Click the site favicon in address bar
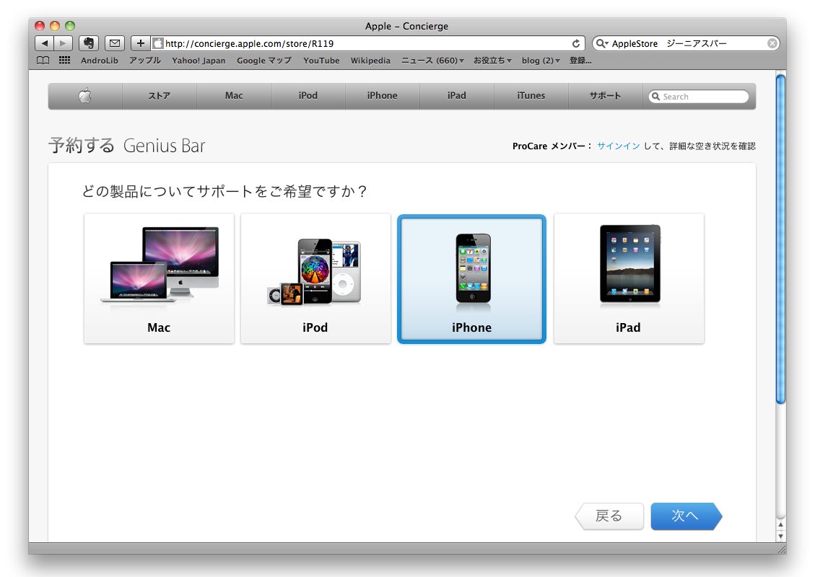This screenshot has height=577, width=815. (159, 43)
